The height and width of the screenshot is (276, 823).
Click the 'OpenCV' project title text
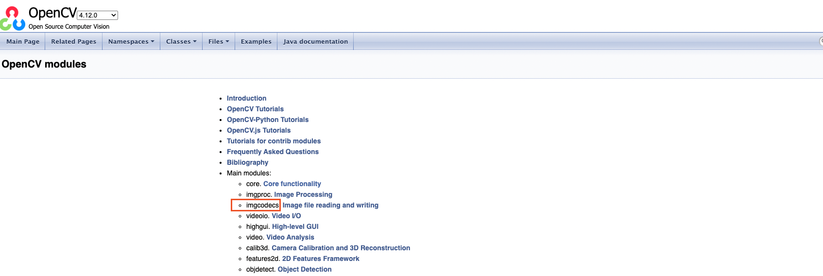pyautogui.click(x=52, y=13)
